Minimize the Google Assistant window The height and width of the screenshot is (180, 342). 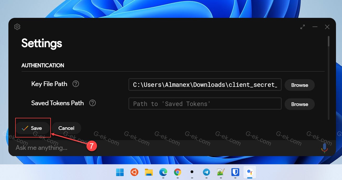coord(315,27)
